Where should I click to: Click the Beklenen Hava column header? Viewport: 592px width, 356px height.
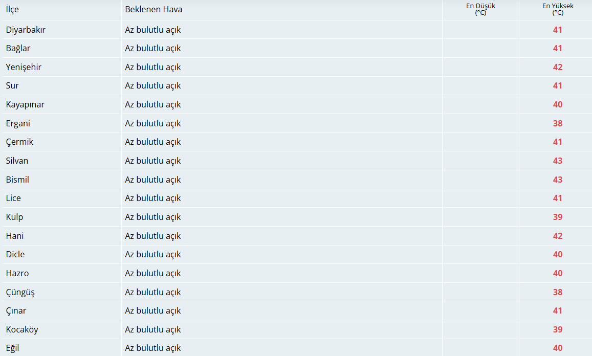click(x=154, y=9)
